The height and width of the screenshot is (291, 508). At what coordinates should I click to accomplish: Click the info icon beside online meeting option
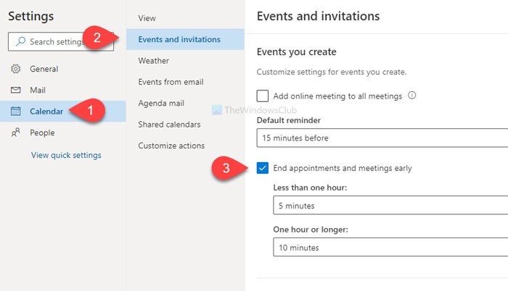(x=411, y=95)
